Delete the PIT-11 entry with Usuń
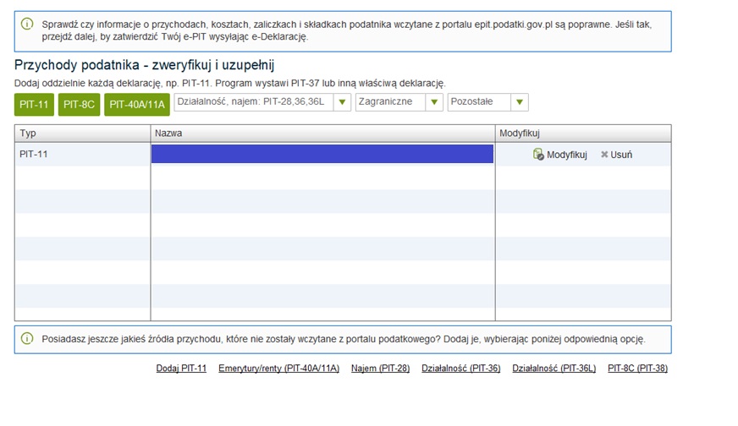Viewport: 738px width, 426px height. 616,155
